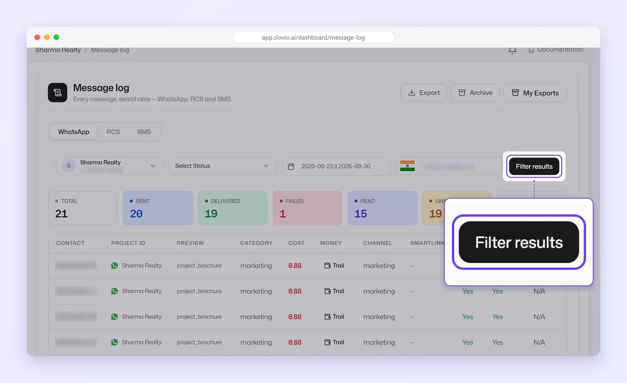Click the PREVIEW column header
The image size is (627, 383).
coord(190,243)
